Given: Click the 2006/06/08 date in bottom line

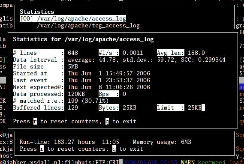Looking at the screenshot, I should click(140, 162).
